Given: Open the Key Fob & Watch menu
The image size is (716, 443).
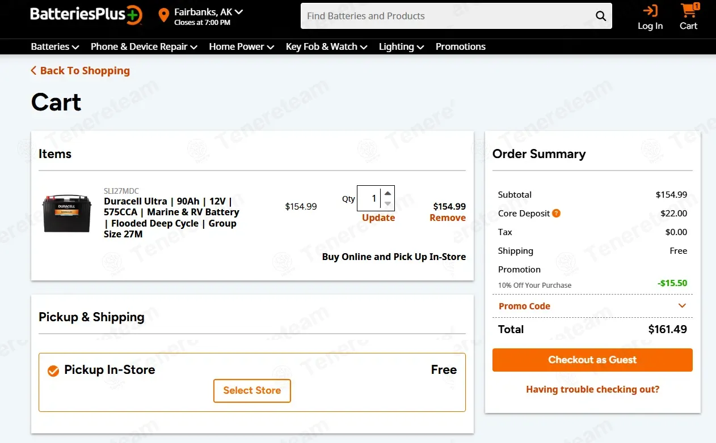Looking at the screenshot, I should coord(327,46).
